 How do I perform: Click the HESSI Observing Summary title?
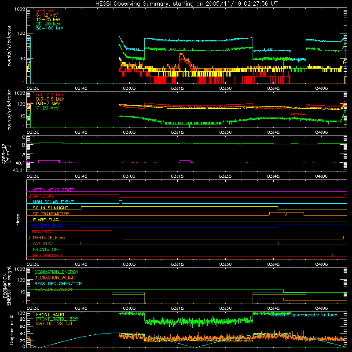pyautogui.click(x=187, y=4)
